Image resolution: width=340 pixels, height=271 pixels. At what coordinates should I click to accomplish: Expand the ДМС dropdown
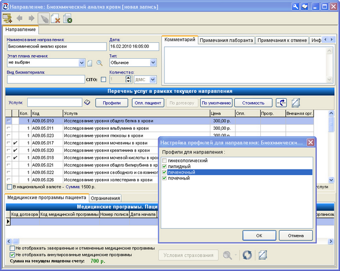click(153, 80)
